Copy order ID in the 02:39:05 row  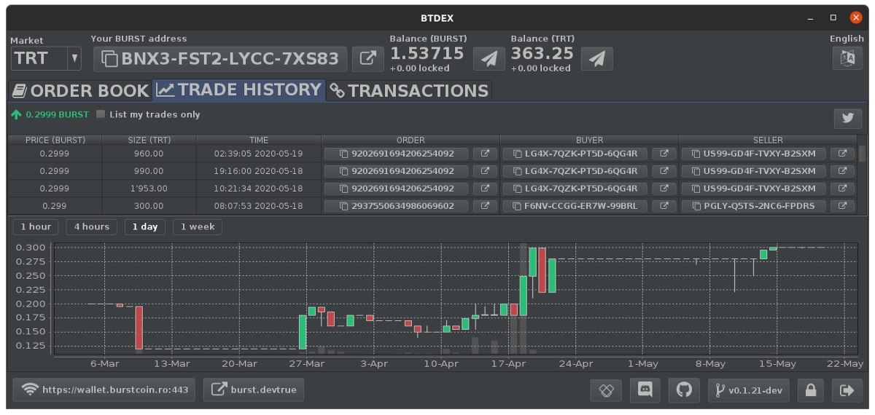396,154
